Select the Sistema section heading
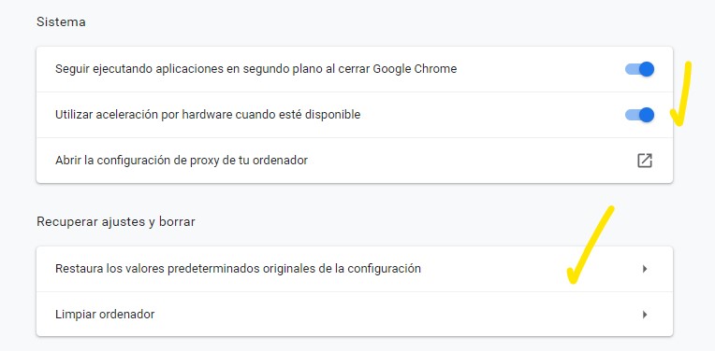 point(61,21)
